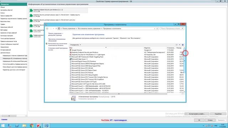Click the Export to file button

pos(197,114)
